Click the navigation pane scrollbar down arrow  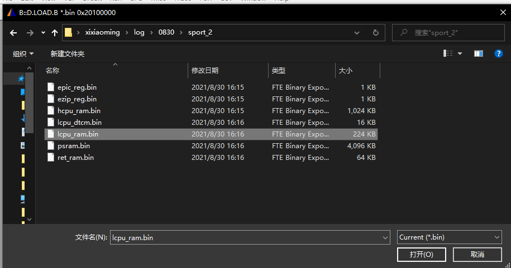(x=30, y=220)
